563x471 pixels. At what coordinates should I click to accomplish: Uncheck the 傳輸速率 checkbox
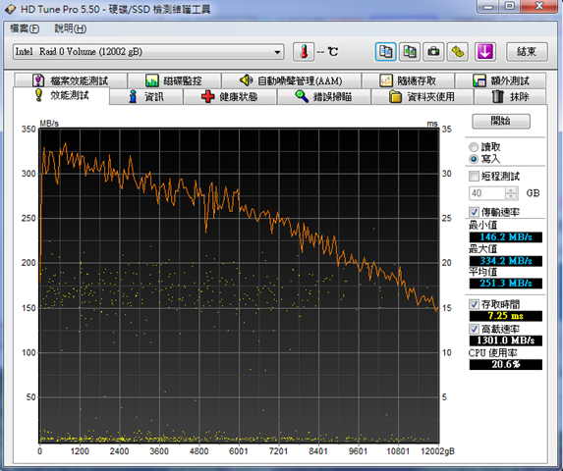474,212
